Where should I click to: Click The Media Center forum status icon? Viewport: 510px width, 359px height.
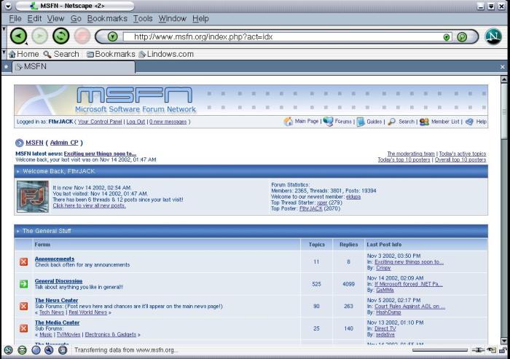click(24, 328)
